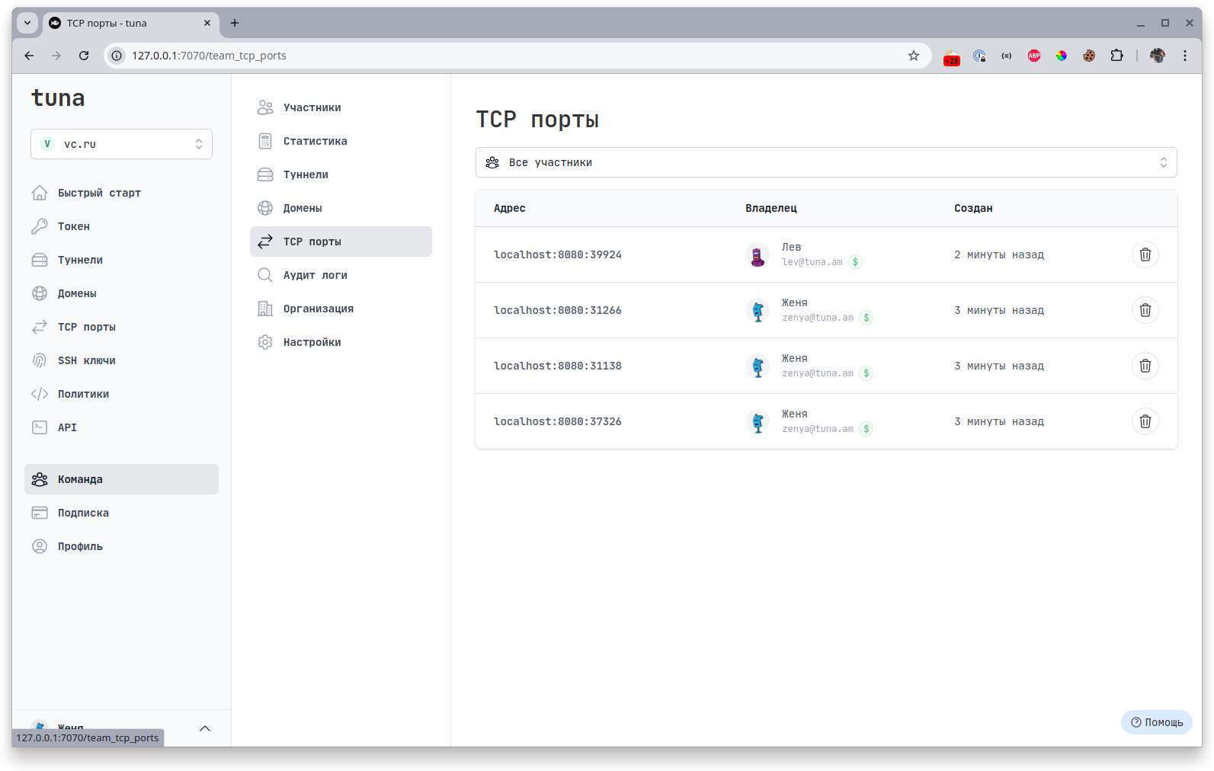Screen dimensions: 1214x771
Task: Click dollar badge in the 31138 row
Action: 866,373
